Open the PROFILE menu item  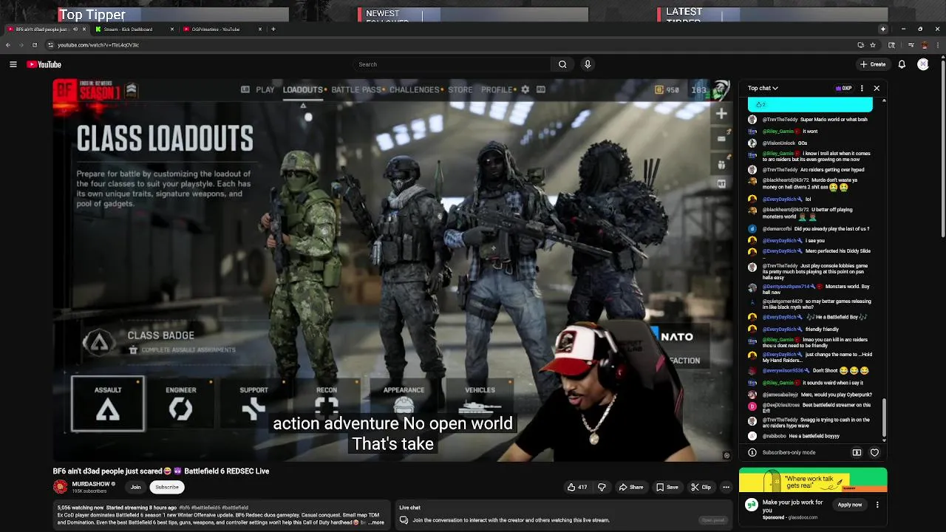tap(497, 89)
